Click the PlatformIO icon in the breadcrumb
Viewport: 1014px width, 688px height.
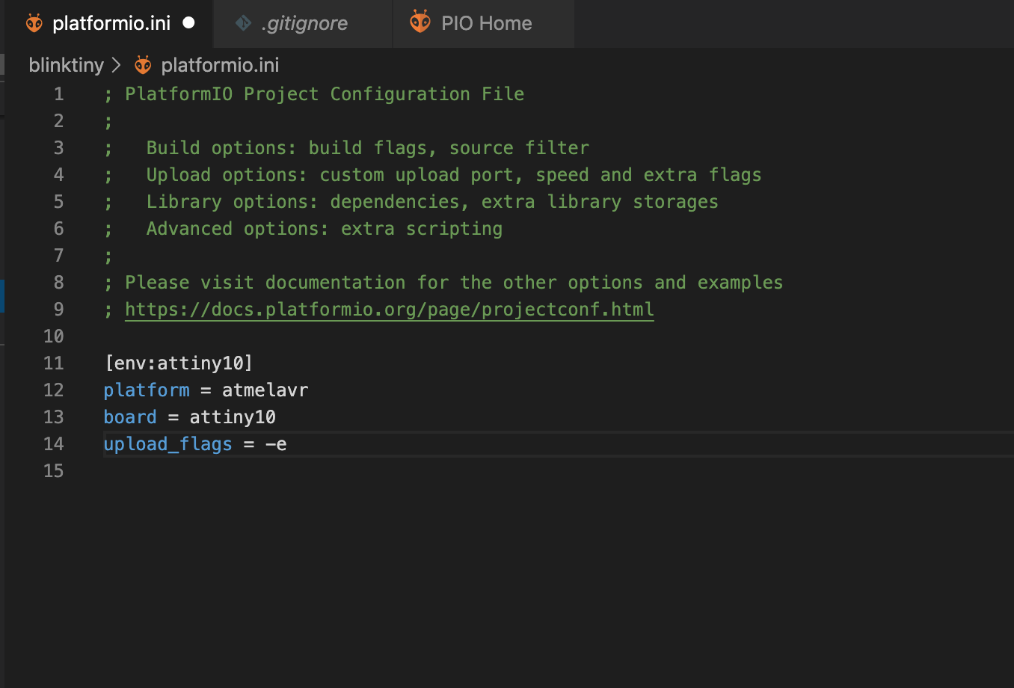[x=143, y=65]
